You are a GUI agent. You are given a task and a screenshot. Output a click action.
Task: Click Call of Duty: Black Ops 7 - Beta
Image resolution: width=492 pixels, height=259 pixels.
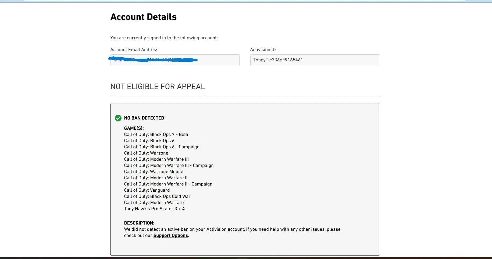point(156,135)
